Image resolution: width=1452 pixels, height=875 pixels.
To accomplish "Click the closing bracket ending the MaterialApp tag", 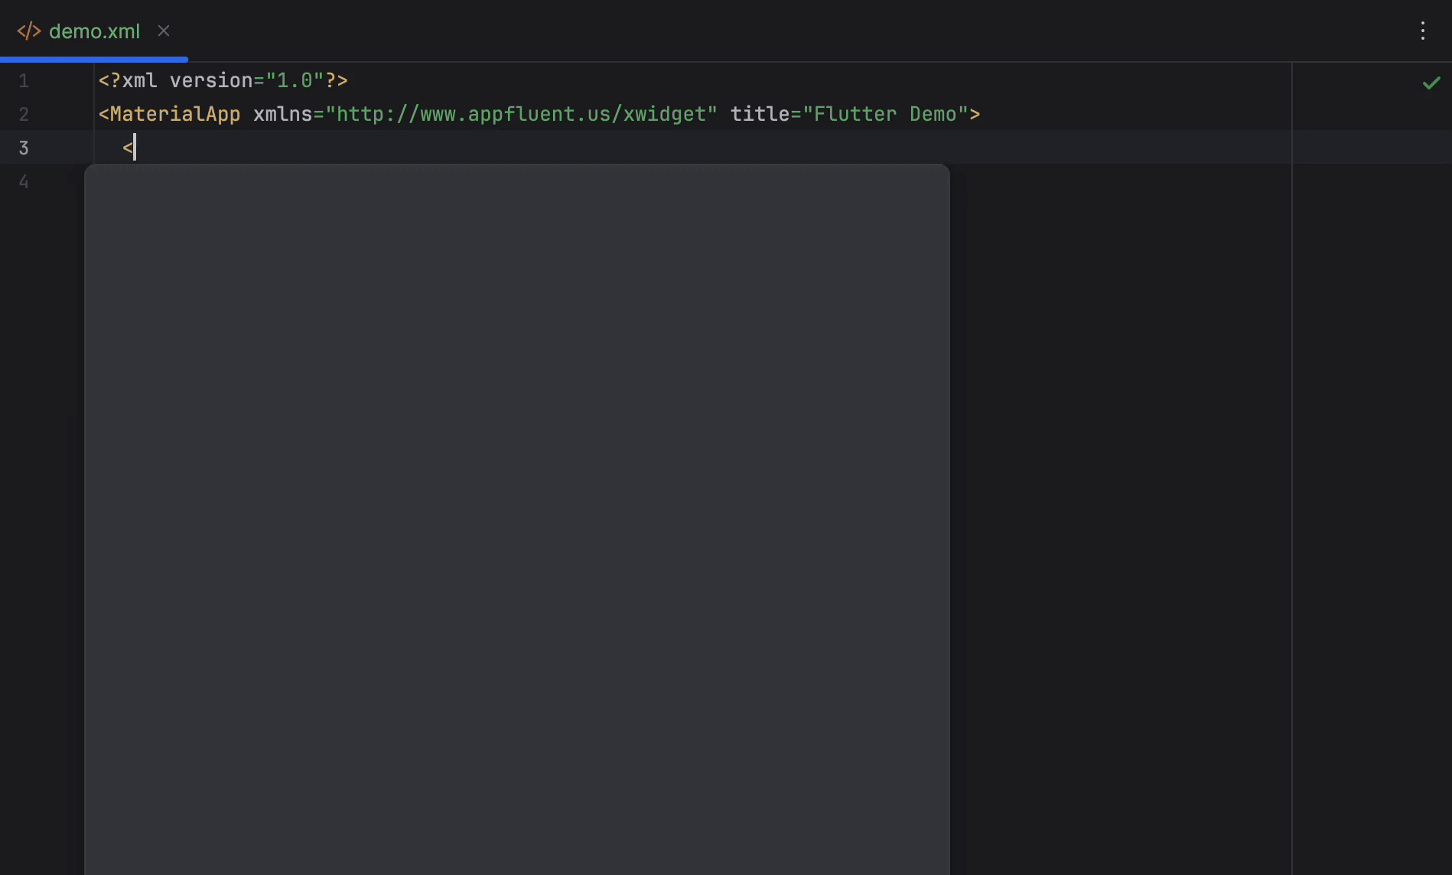I will [x=975, y=115].
